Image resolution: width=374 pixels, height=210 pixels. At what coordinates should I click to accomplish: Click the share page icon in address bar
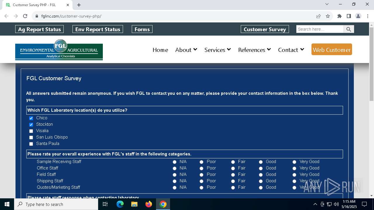318,16
